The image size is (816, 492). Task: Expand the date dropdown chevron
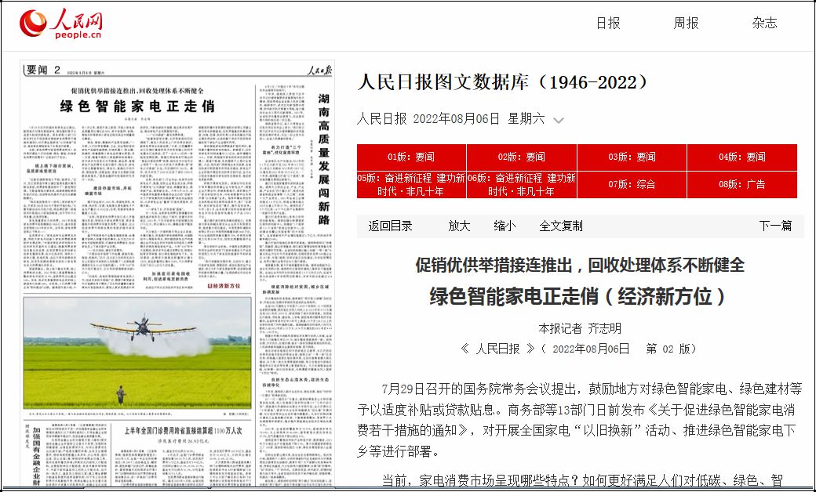tap(559, 121)
